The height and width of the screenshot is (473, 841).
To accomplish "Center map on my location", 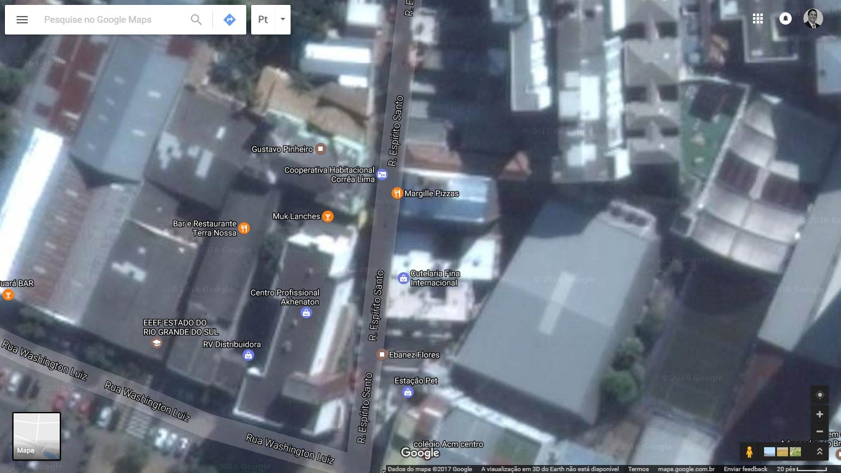I will [819, 395].
